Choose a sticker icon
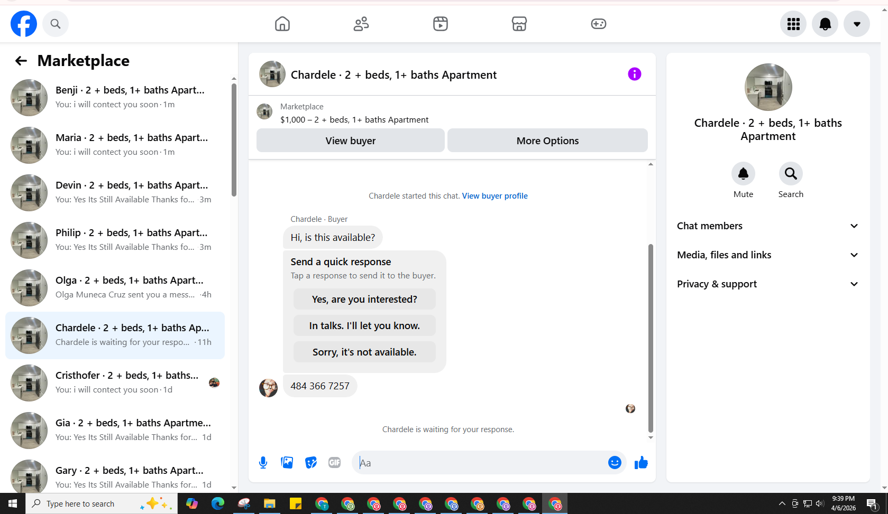This screenshot has width=888, height=514. [311, 463]
